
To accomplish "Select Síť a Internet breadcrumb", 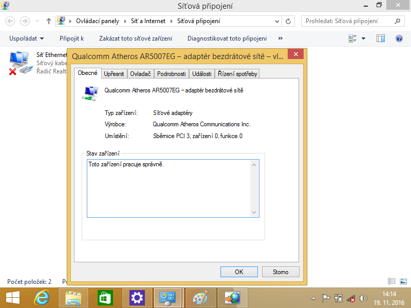I will pyautogui.click(x=148, y=21).
